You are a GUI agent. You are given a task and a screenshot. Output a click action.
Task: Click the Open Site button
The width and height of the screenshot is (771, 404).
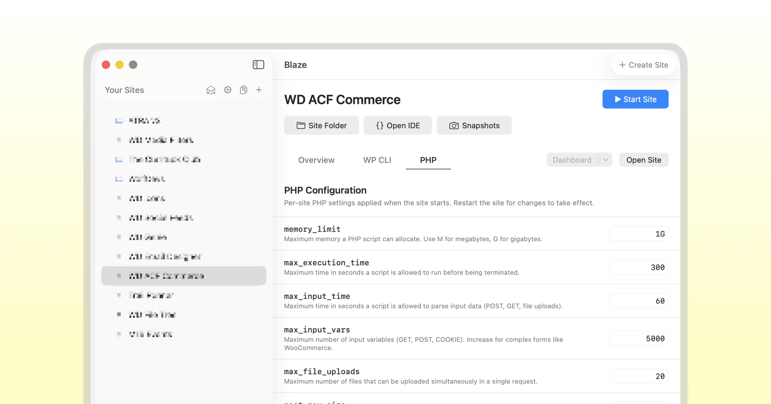[x=644, y=160]
